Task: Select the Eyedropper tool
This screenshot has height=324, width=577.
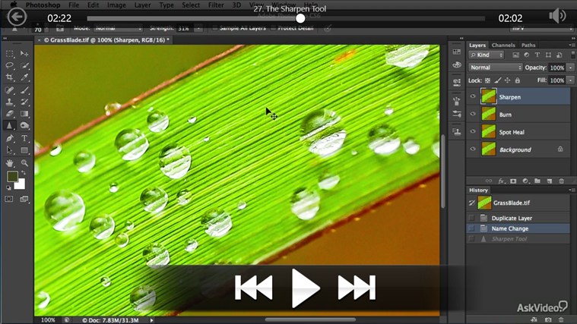Action: pos(24,77)
